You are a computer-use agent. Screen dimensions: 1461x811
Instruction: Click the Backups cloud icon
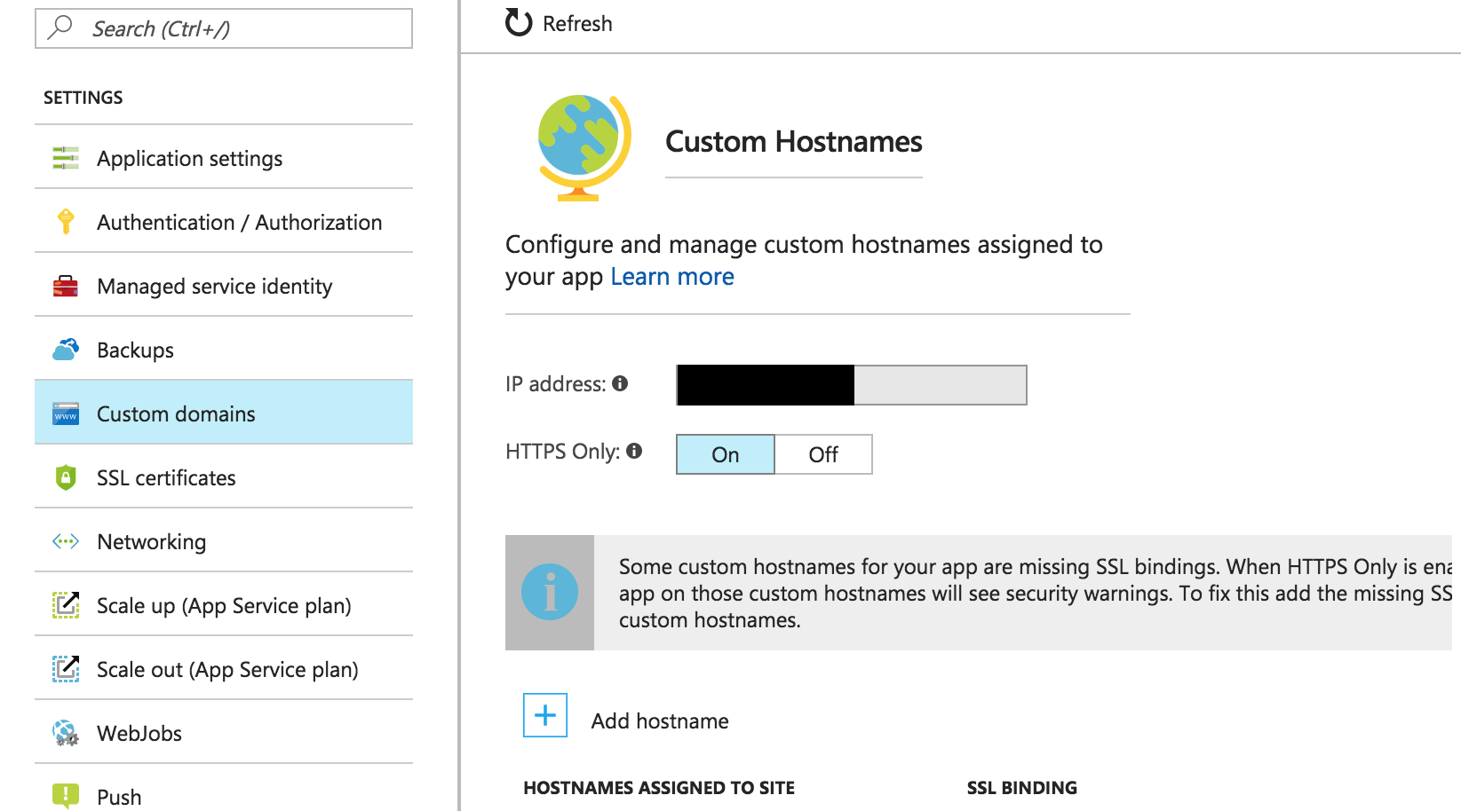click(x=66, y=350)
